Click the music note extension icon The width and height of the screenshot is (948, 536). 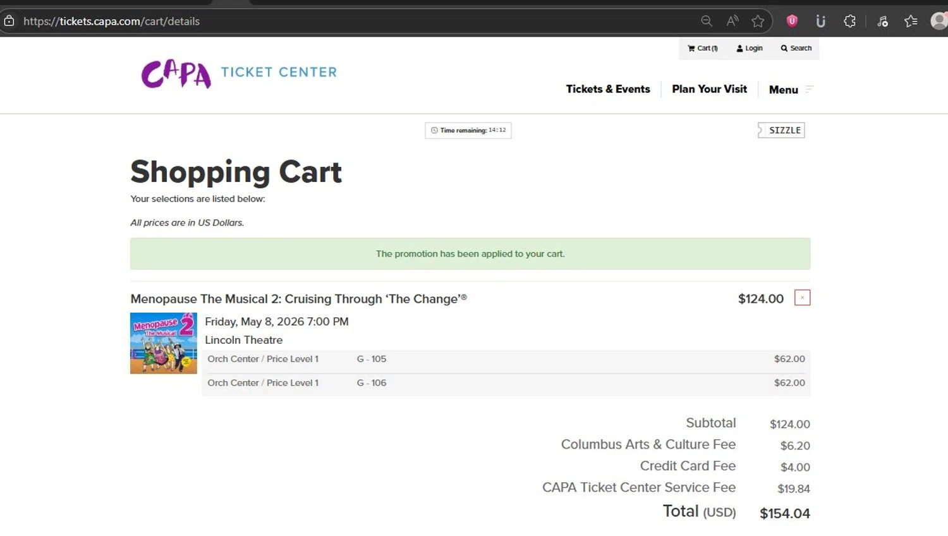point(883,21)
